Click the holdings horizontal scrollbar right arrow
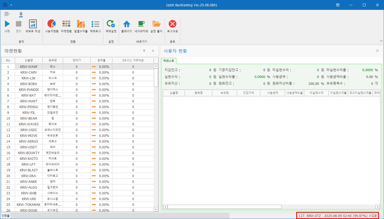This screenshot has width=384, height=219. click(x=378, y=207)
